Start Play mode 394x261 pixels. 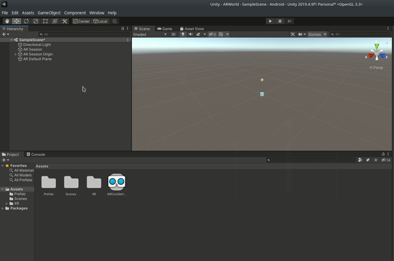270,22
